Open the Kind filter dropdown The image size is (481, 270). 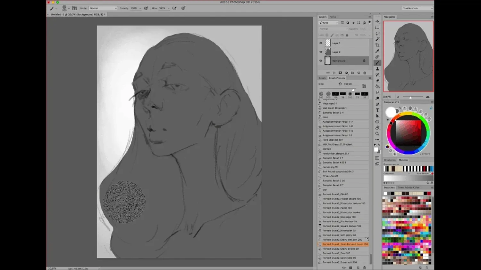coord(328,23)
